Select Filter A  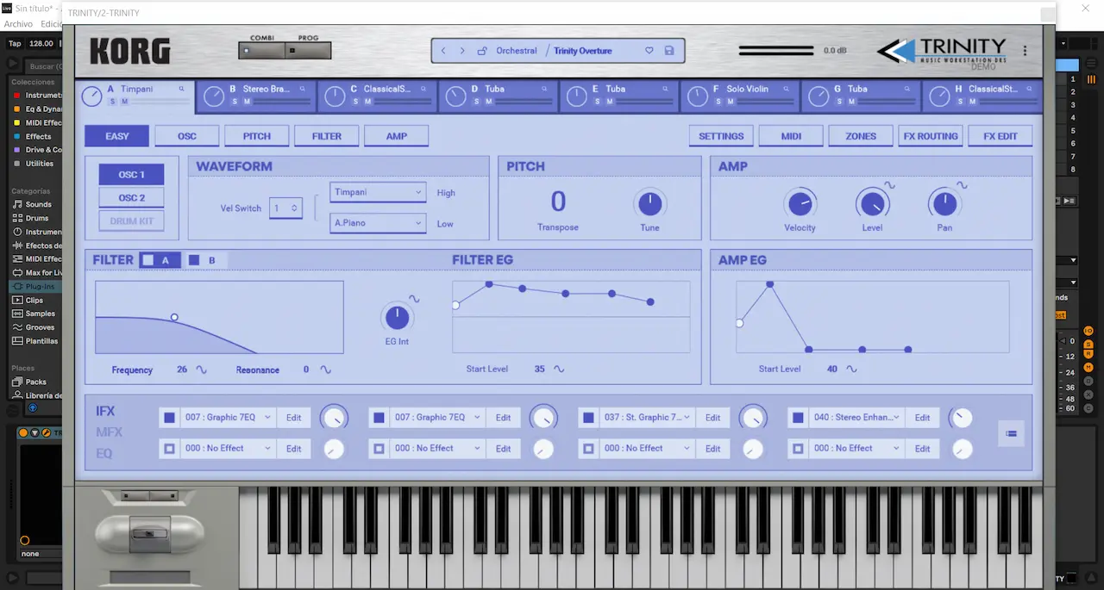coord(160,260)
